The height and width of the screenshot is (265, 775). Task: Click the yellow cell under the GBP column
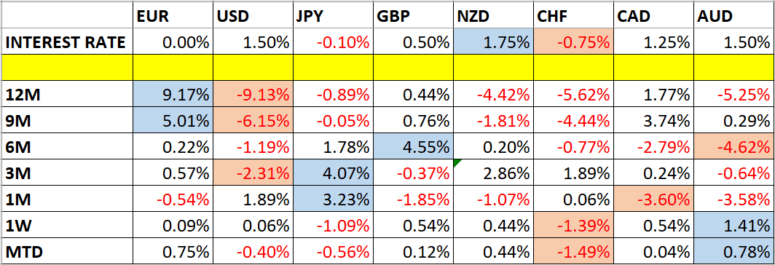(413, 67)
